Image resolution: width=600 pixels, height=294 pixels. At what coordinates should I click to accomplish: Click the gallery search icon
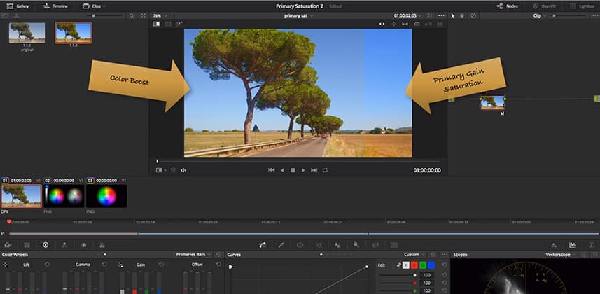132,15
